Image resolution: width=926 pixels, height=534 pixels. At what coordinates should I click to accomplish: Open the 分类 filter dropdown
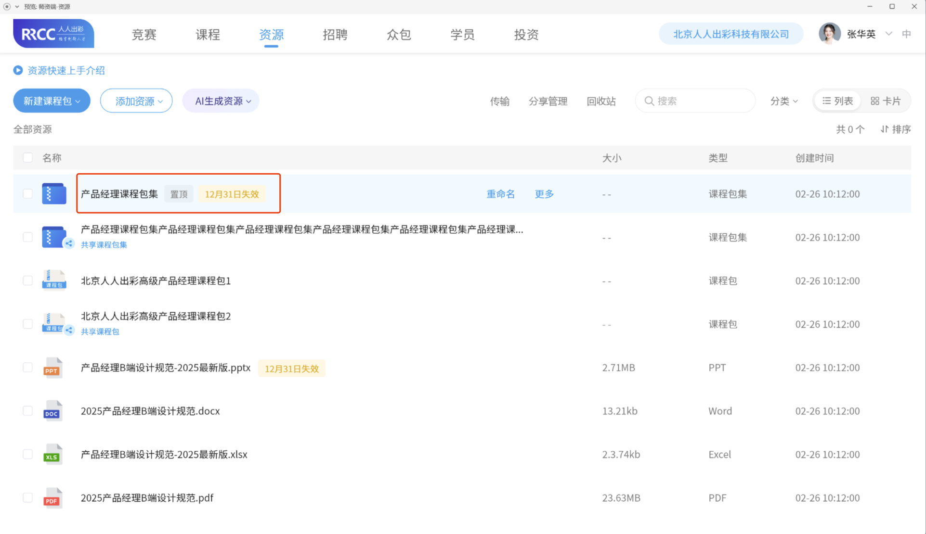click(783, 101)
